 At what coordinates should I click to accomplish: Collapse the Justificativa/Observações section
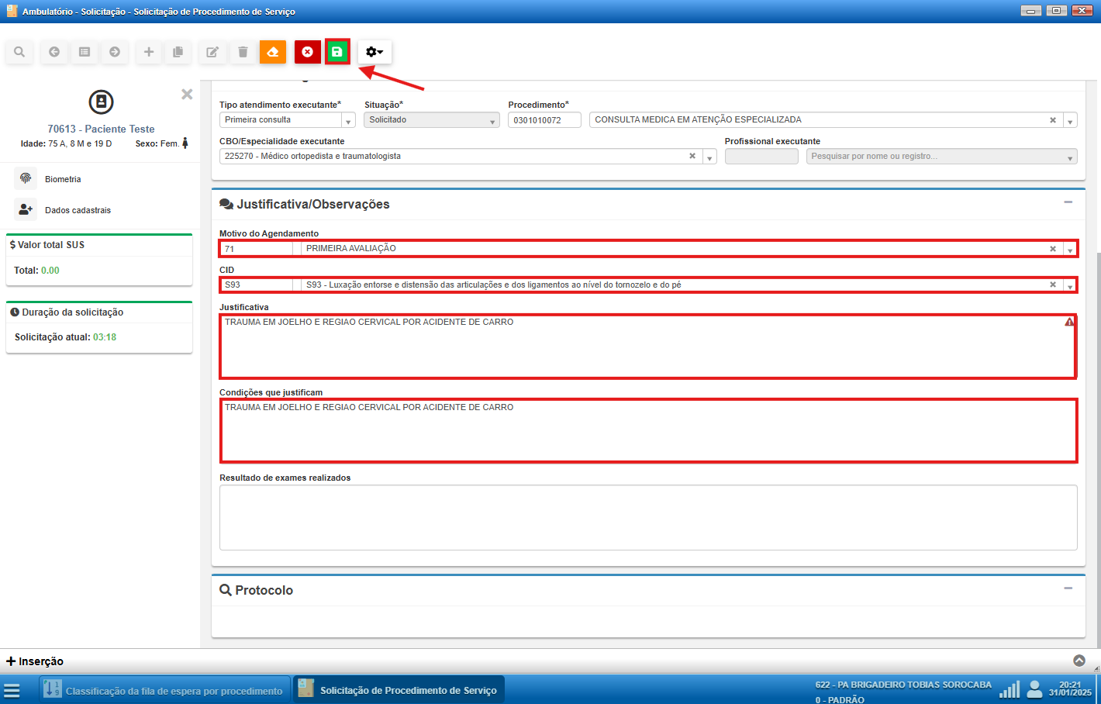coord(1068,202)
